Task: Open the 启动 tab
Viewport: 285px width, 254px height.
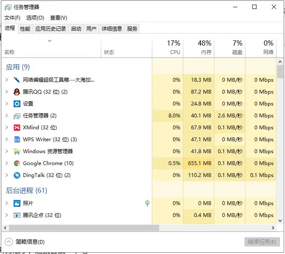Action: 76,29
